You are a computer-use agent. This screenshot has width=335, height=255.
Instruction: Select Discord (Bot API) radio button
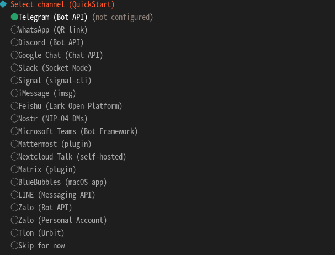click(14, 42)
